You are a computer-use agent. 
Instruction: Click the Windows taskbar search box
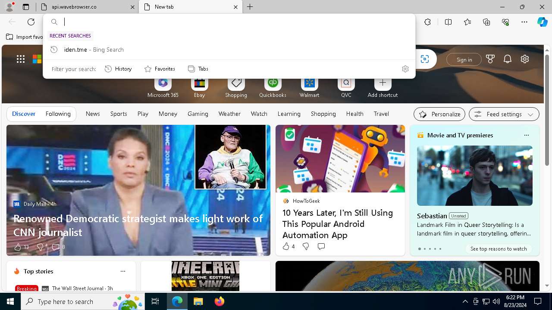tap(83, 301)
